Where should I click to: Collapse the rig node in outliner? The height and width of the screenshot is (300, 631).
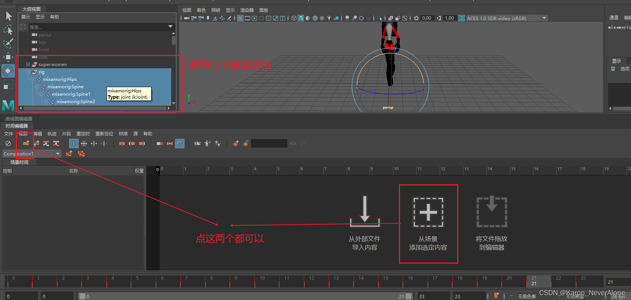click(28, 72)
